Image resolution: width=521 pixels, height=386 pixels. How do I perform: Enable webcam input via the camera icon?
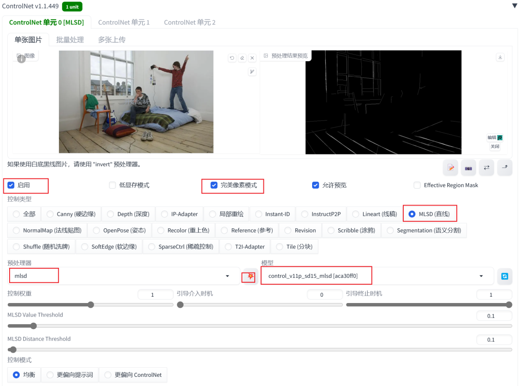coord(468,167)
